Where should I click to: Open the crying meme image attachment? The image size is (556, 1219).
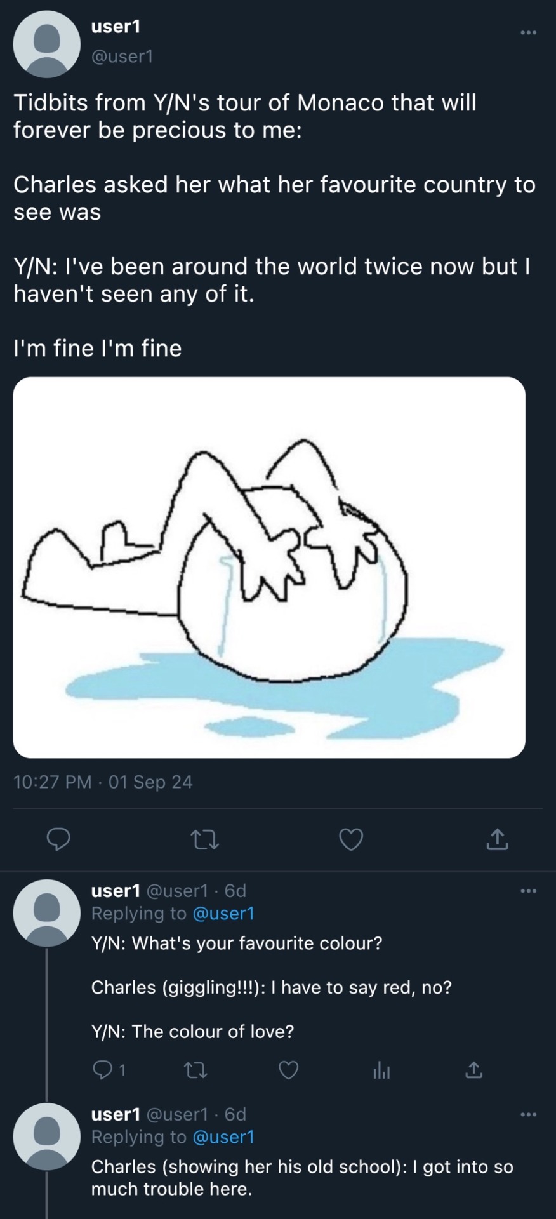pos(269,567)
